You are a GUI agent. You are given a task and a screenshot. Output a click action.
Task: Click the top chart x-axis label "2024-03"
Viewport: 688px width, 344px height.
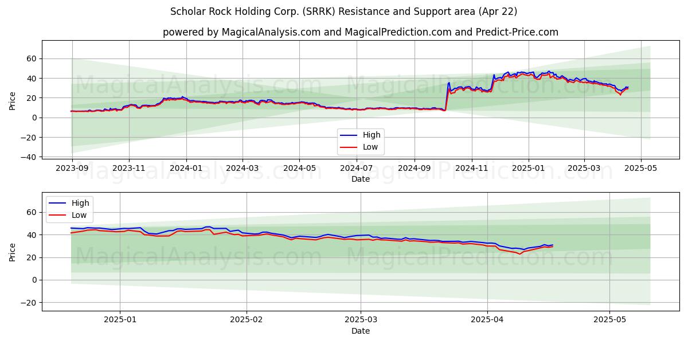tap(242, 170)
